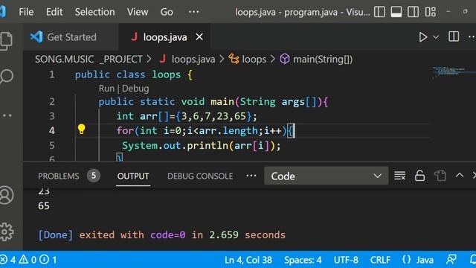476x268 pixels.
Task: Change line endings via CRLF
Action: tap(380, 260)
